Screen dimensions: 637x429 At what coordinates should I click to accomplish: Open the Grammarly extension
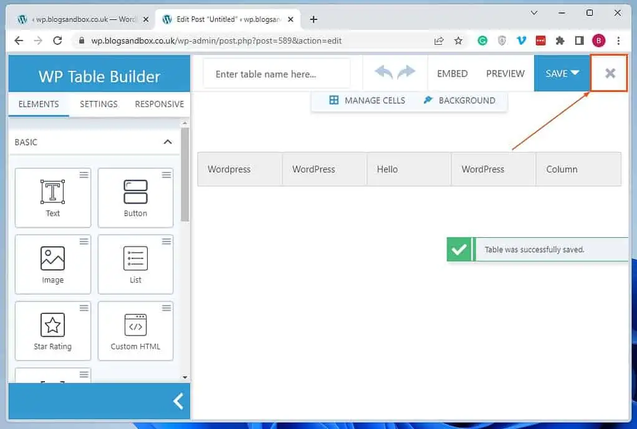[482, 40]
